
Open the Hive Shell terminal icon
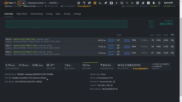coord(122,3)
